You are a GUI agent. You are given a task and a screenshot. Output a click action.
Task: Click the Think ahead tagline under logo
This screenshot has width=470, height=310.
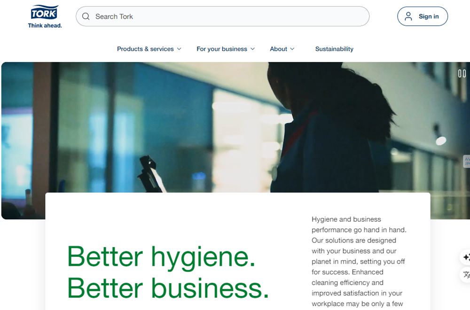coord(45,26)
